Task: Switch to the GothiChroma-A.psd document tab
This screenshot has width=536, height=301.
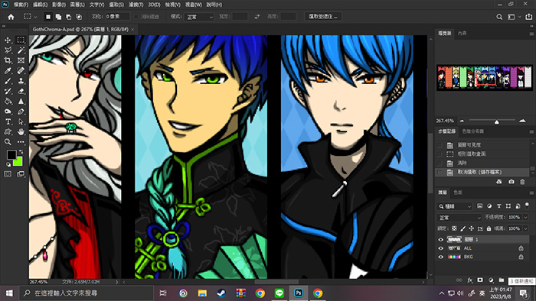Action: [x=80, y=29]
